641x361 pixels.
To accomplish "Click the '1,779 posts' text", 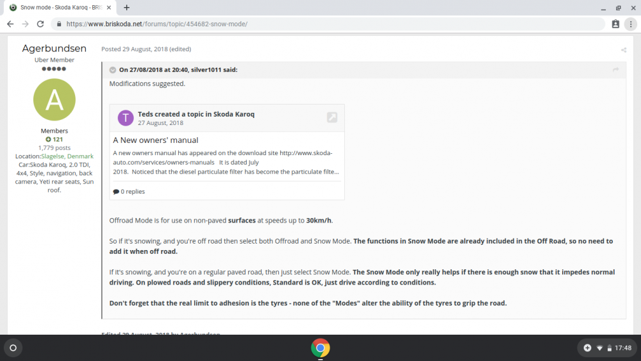I will 54,147.
